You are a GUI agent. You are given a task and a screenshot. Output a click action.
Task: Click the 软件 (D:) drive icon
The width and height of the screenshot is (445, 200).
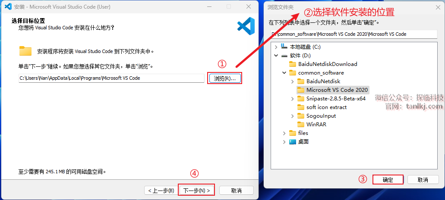click(284, 56)
